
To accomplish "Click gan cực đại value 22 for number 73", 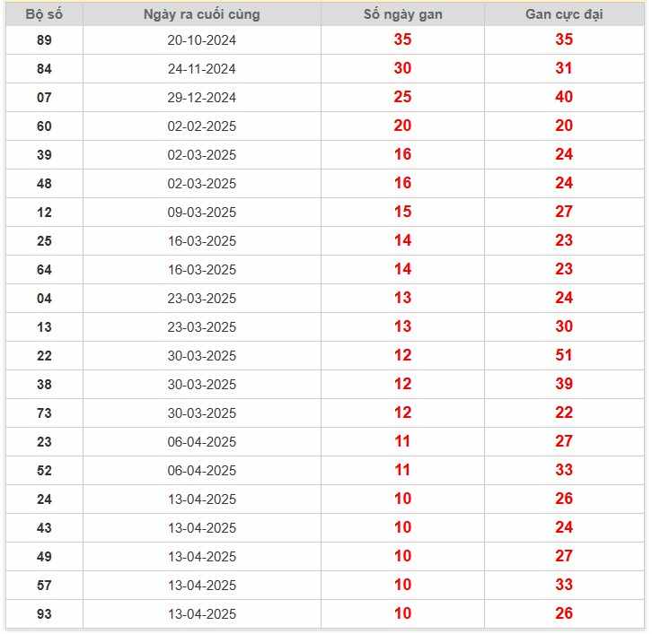I will click(x=564, y=413).
